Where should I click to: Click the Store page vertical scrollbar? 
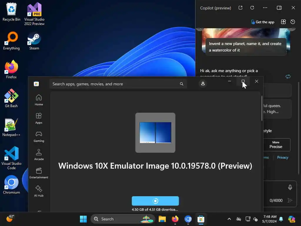tap(262, 109)
